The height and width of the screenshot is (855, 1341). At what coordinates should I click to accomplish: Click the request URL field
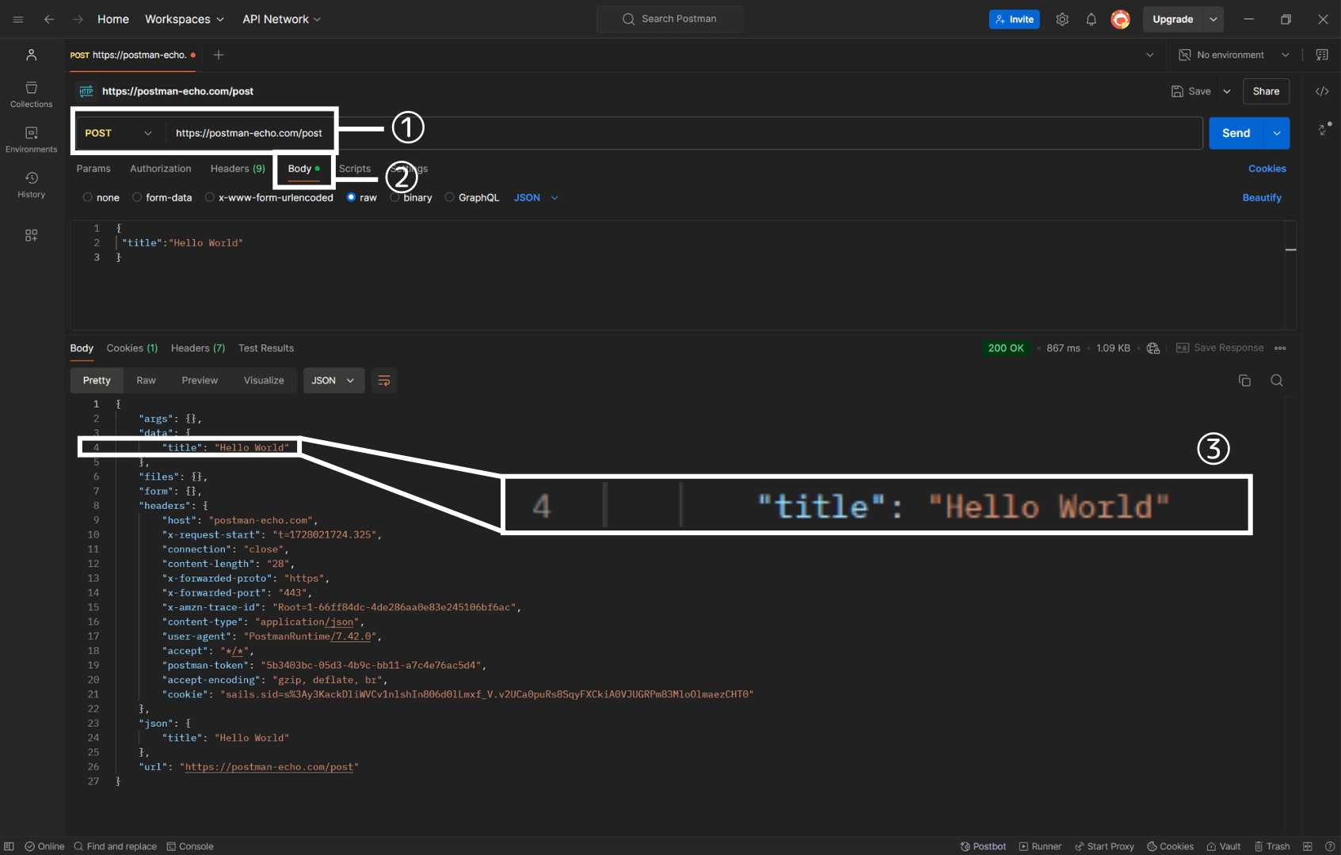click(684, 133)
